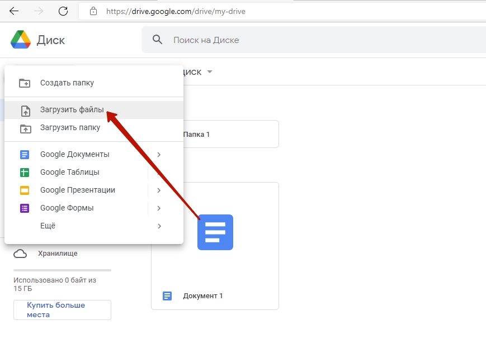Image resolution: width=486 pixels, height=344 pixels.
Task: Click the storage usage progress bar
Action: [62, 270]
